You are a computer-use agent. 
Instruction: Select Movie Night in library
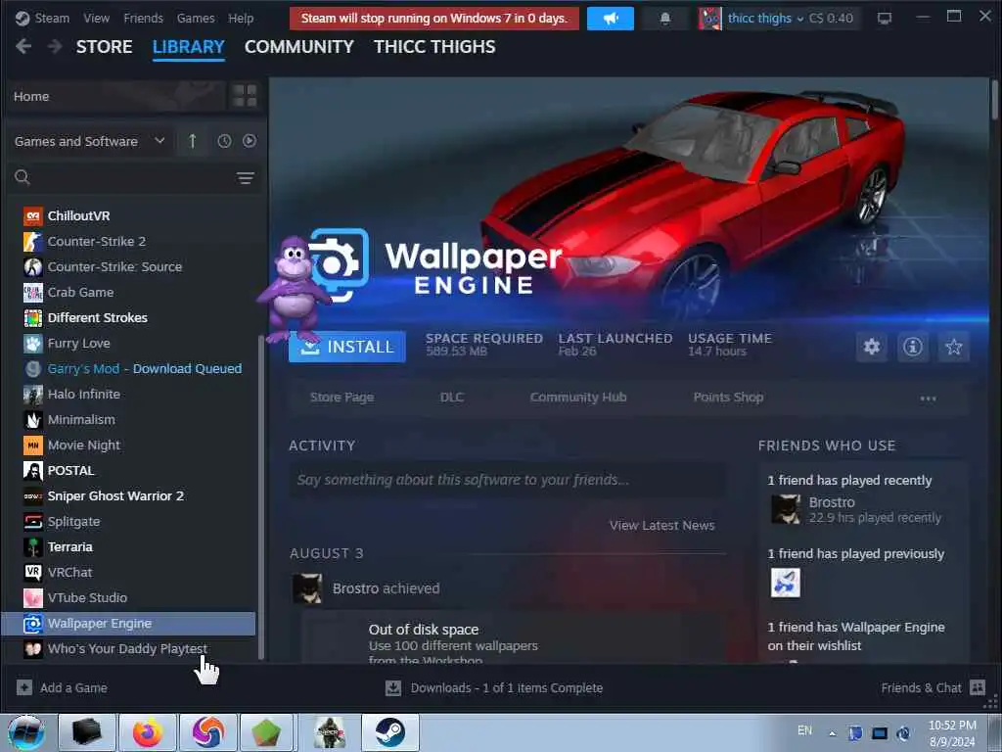pyautogui.click(x=128, y=446)
